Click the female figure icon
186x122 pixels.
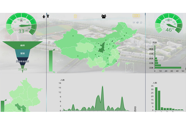point(44,17)
